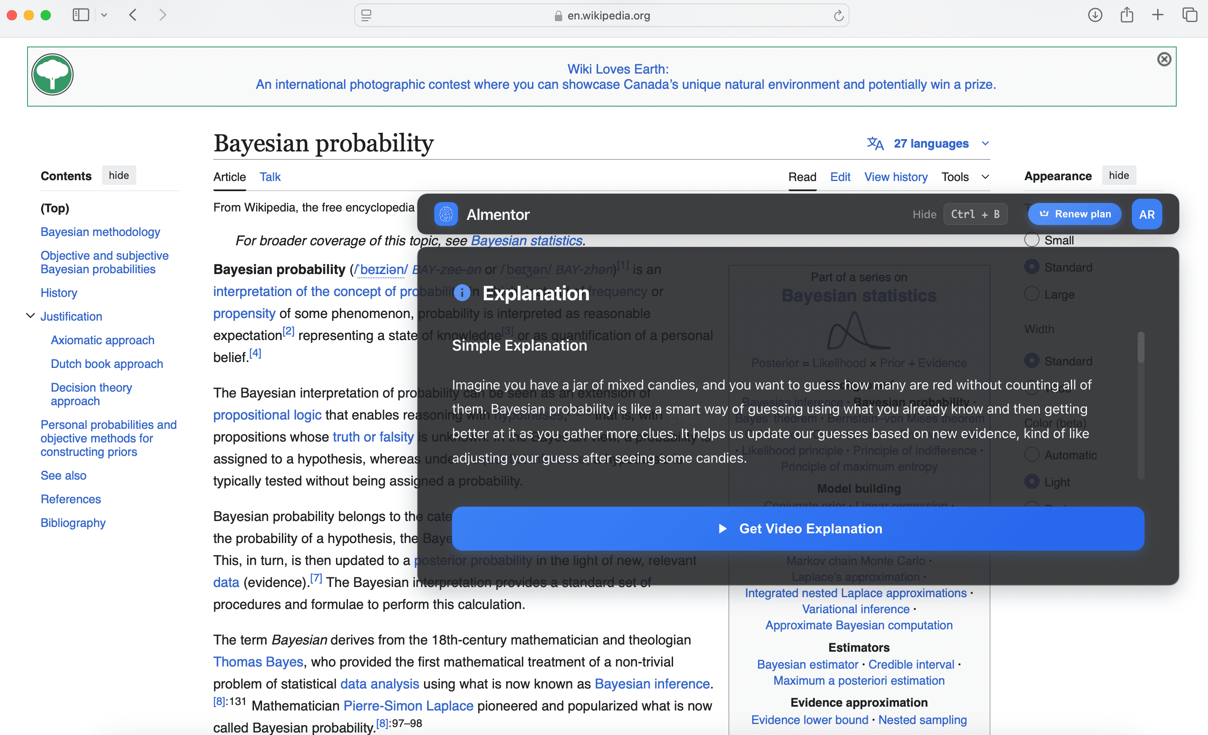Screen dimensions: 1208x735
Task: Hide the AImentor overlay panel
Action: [924, 214]
